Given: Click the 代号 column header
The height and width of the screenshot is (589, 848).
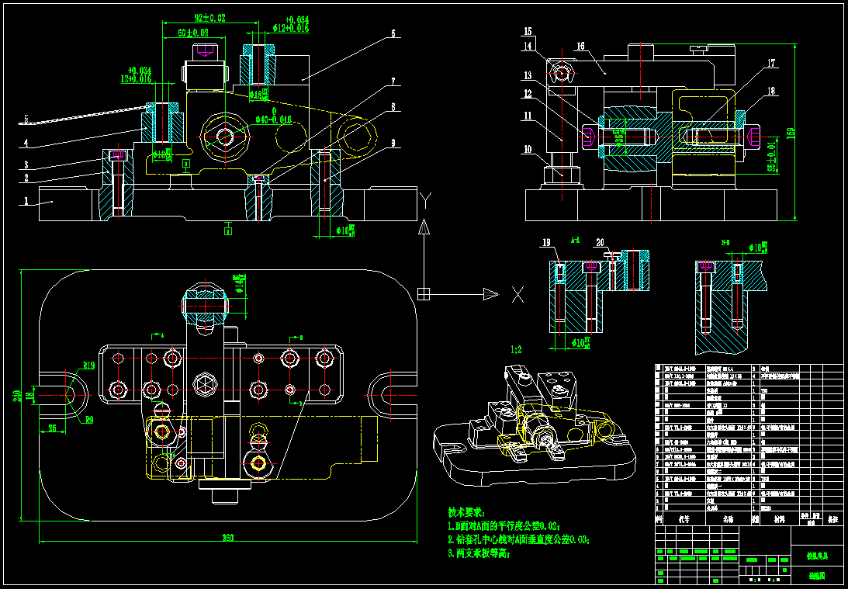Looking at the screenshot, I should [684, 519].
